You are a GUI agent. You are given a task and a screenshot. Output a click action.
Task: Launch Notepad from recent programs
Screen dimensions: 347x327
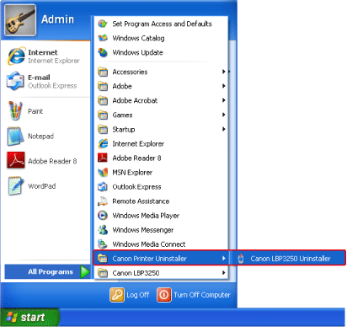45,137
